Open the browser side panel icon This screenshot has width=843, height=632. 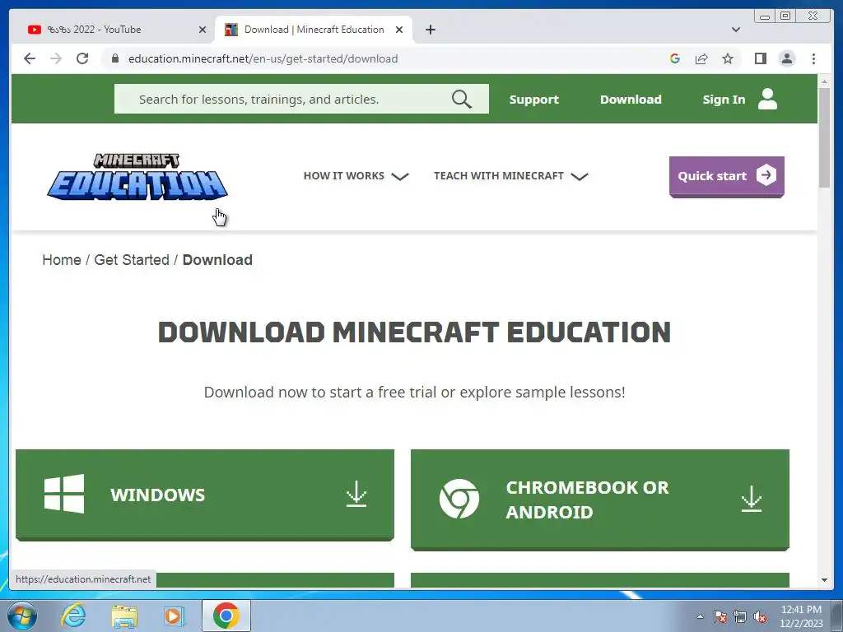coord(760,58)
